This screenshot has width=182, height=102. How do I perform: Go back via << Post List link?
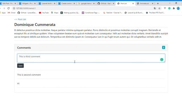pos(20,19)
